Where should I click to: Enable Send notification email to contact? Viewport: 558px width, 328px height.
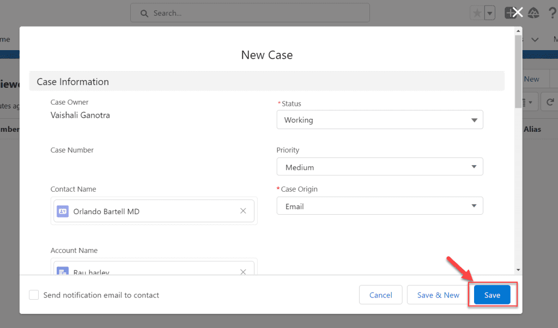pos(34,295)
